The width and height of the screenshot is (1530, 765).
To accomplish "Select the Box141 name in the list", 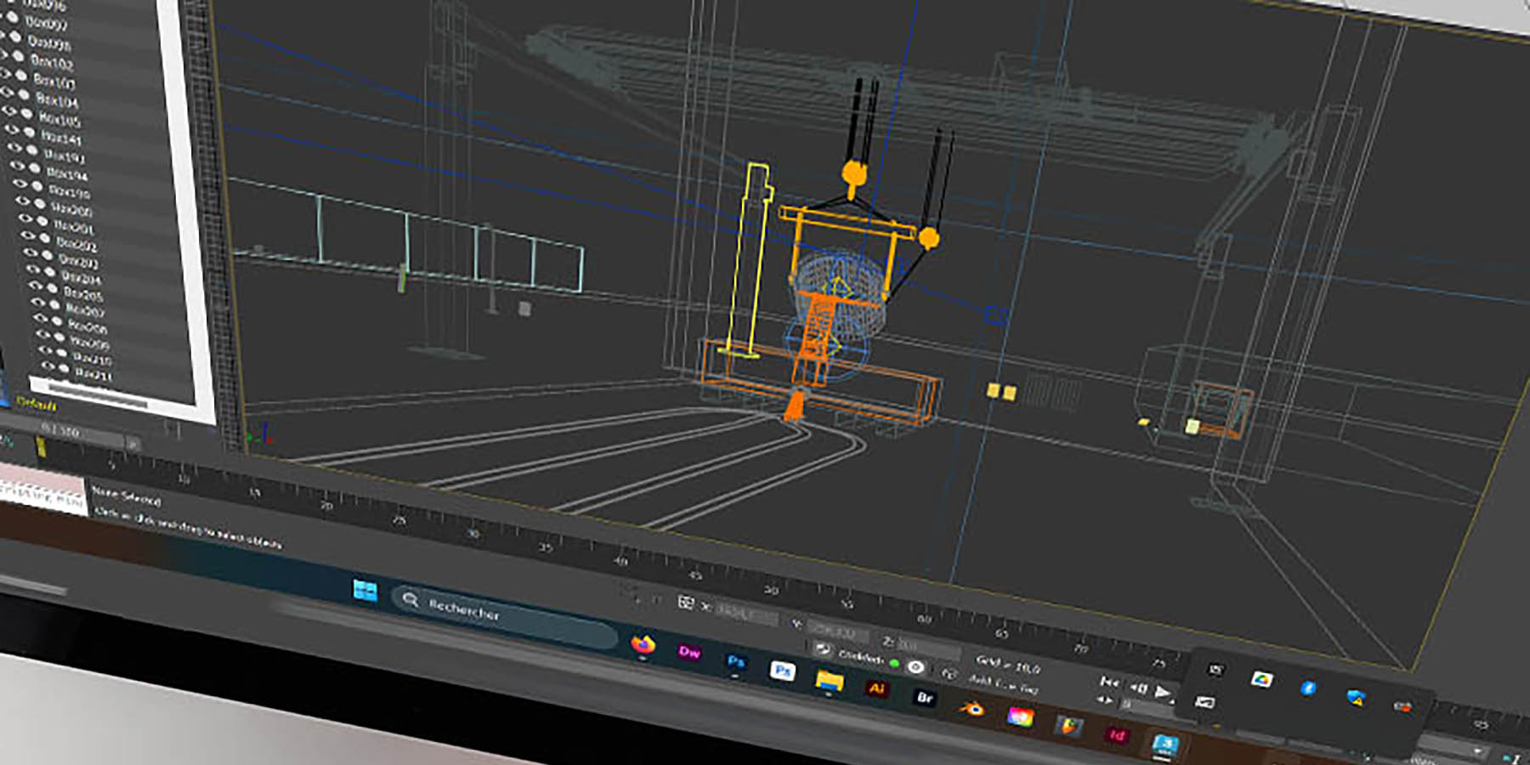I will pos(62,137).
